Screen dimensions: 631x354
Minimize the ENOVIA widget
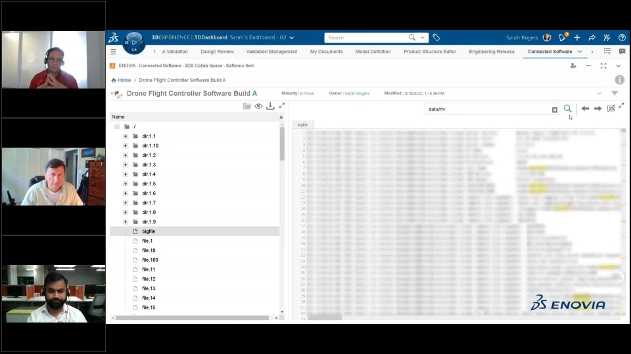coord(588,66)
